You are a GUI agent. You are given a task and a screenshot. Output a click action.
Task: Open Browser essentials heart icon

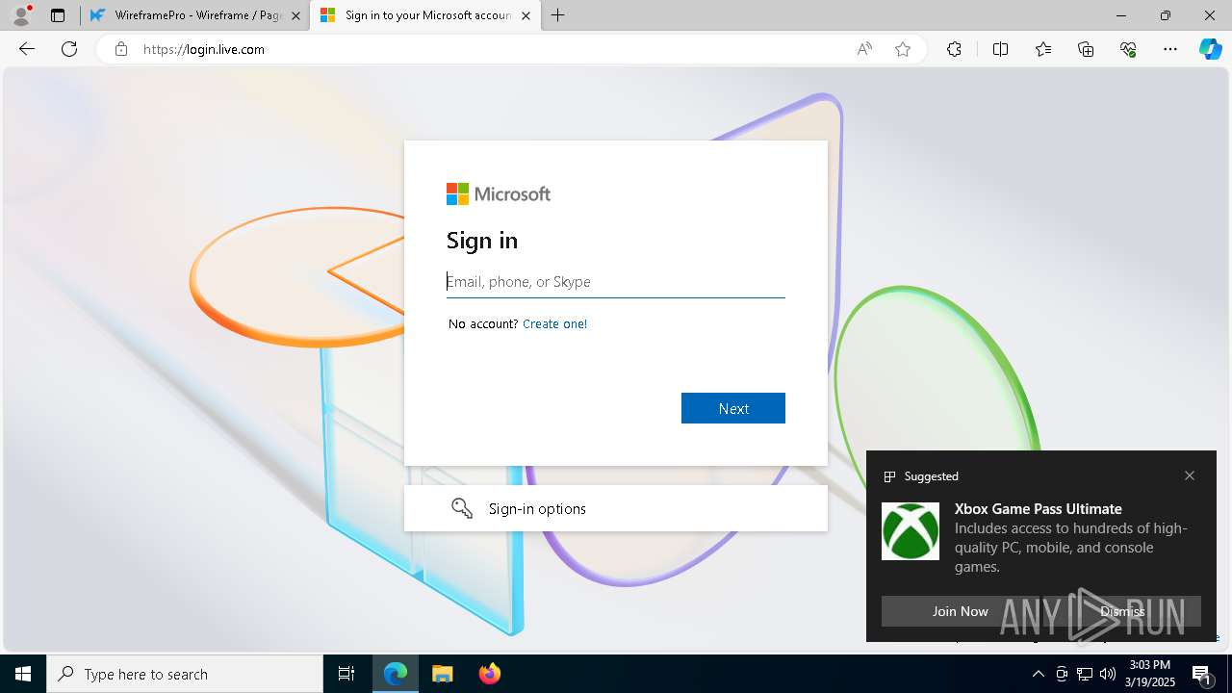pyautogui.click(x=1128, y=49)
